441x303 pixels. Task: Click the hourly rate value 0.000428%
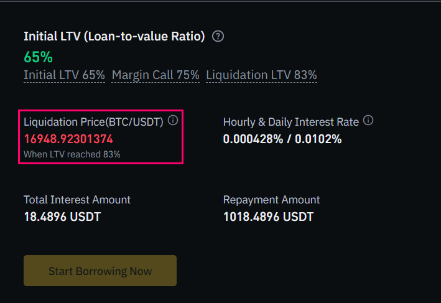click(x=253, y=139)
